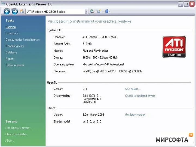The width and height of the screenshot is (196, 147).
Task: Open Display modes & pixel formats
Action: point(23,40)
